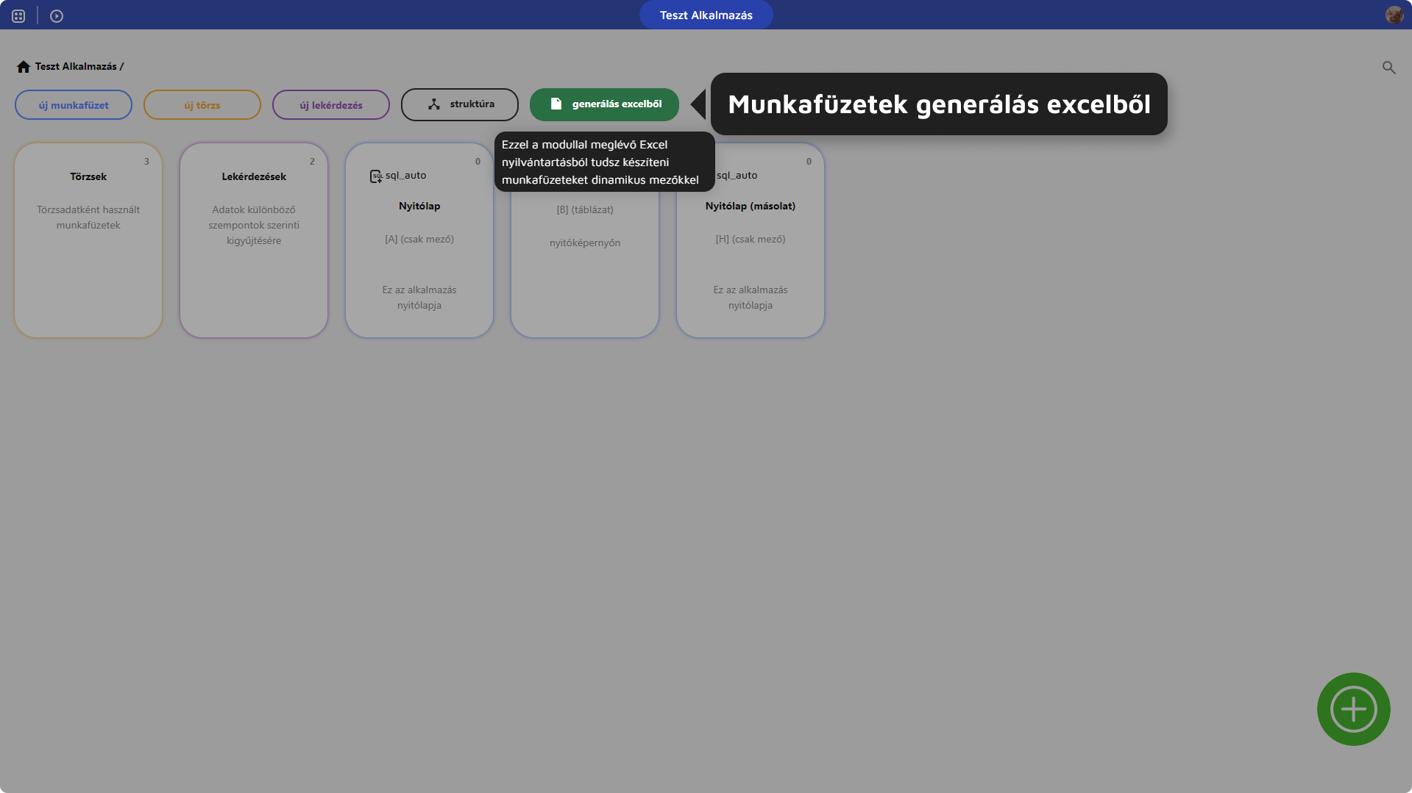
Task: Click count 2 on Lekérdezések card
Action: point(312,162)
